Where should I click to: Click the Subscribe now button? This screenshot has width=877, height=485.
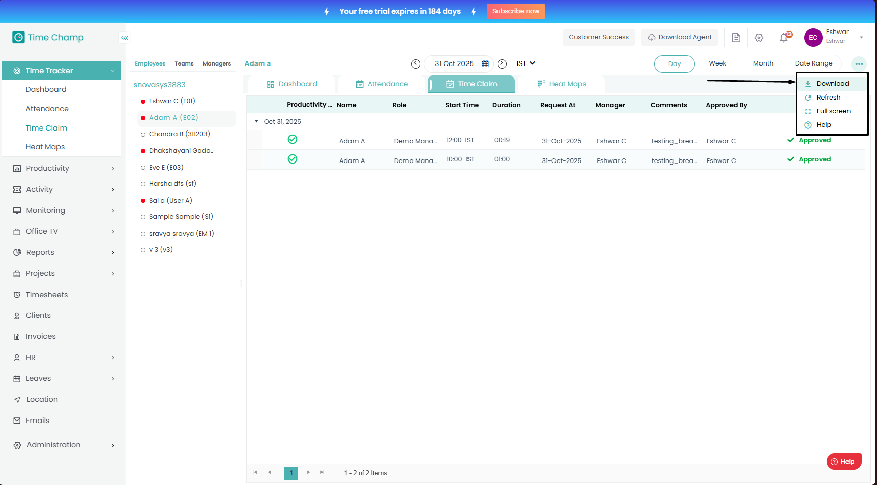coord(515,11)
